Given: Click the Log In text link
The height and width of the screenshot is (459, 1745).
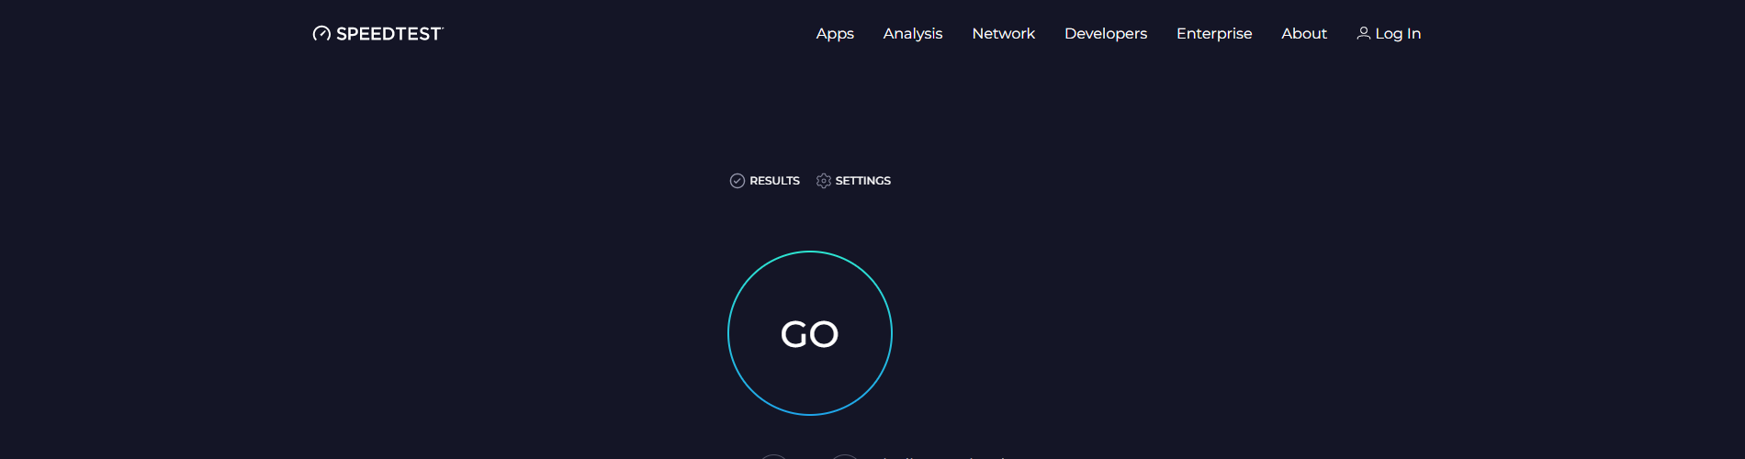Looking at the screenshot, I should (1398, 34).
